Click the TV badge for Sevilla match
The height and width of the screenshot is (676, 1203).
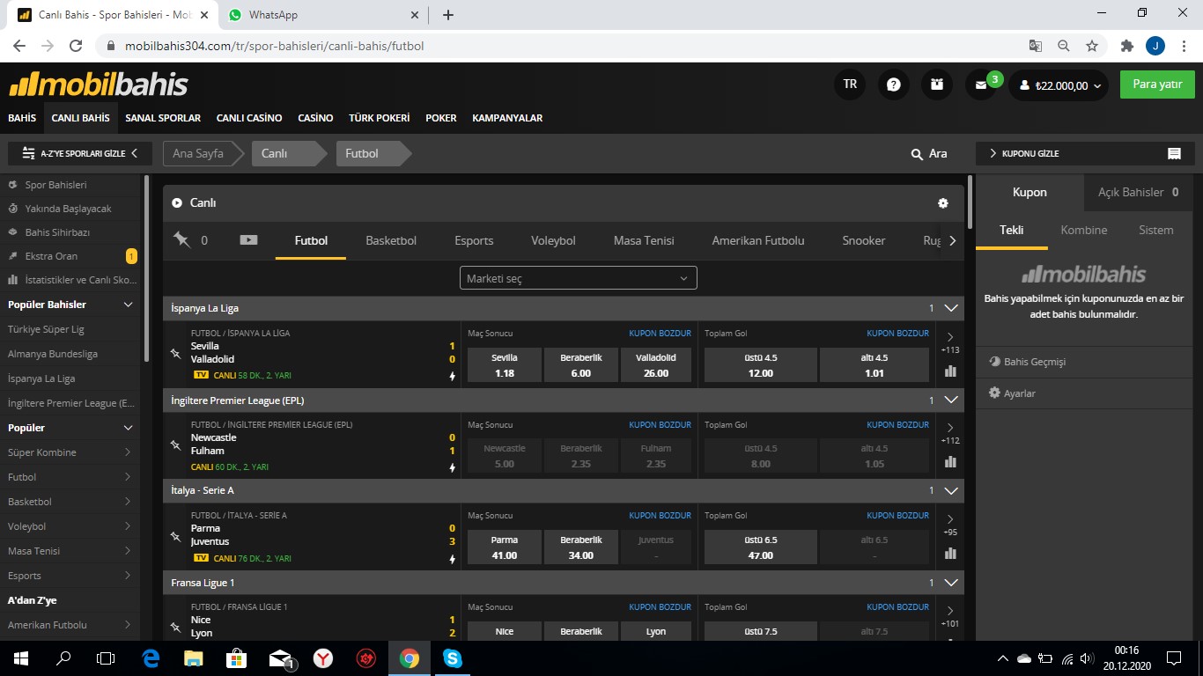(x=201, y=375)
